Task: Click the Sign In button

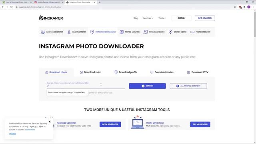Action: tap(181, 18)
